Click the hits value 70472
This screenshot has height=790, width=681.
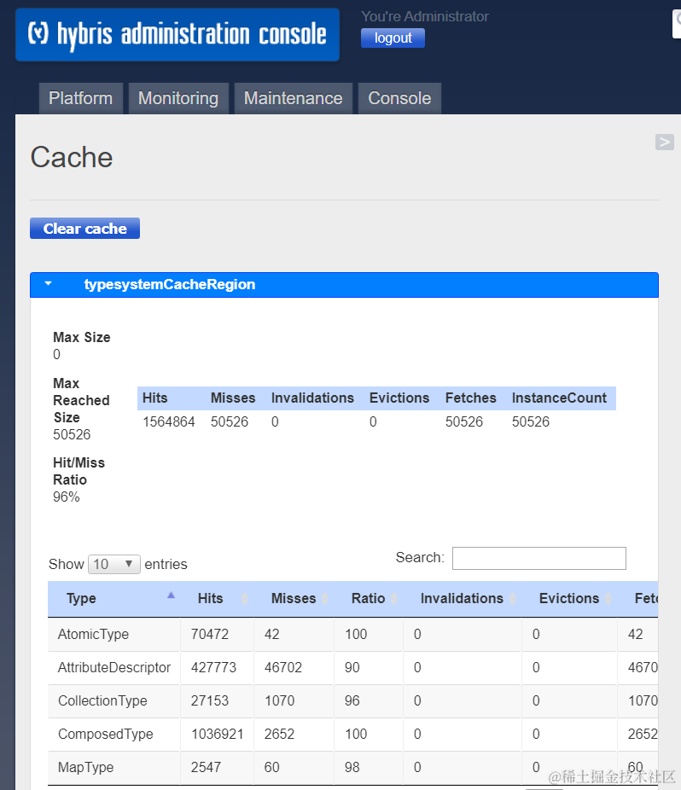[210, 634]
